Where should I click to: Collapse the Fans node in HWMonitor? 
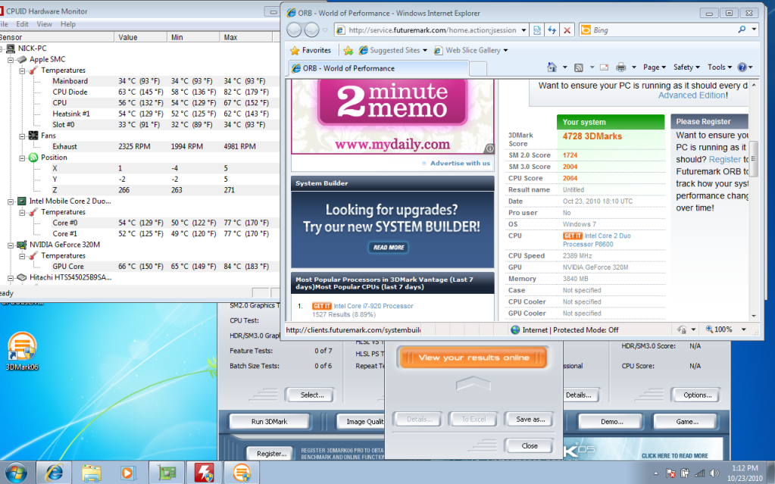[22, 136]
